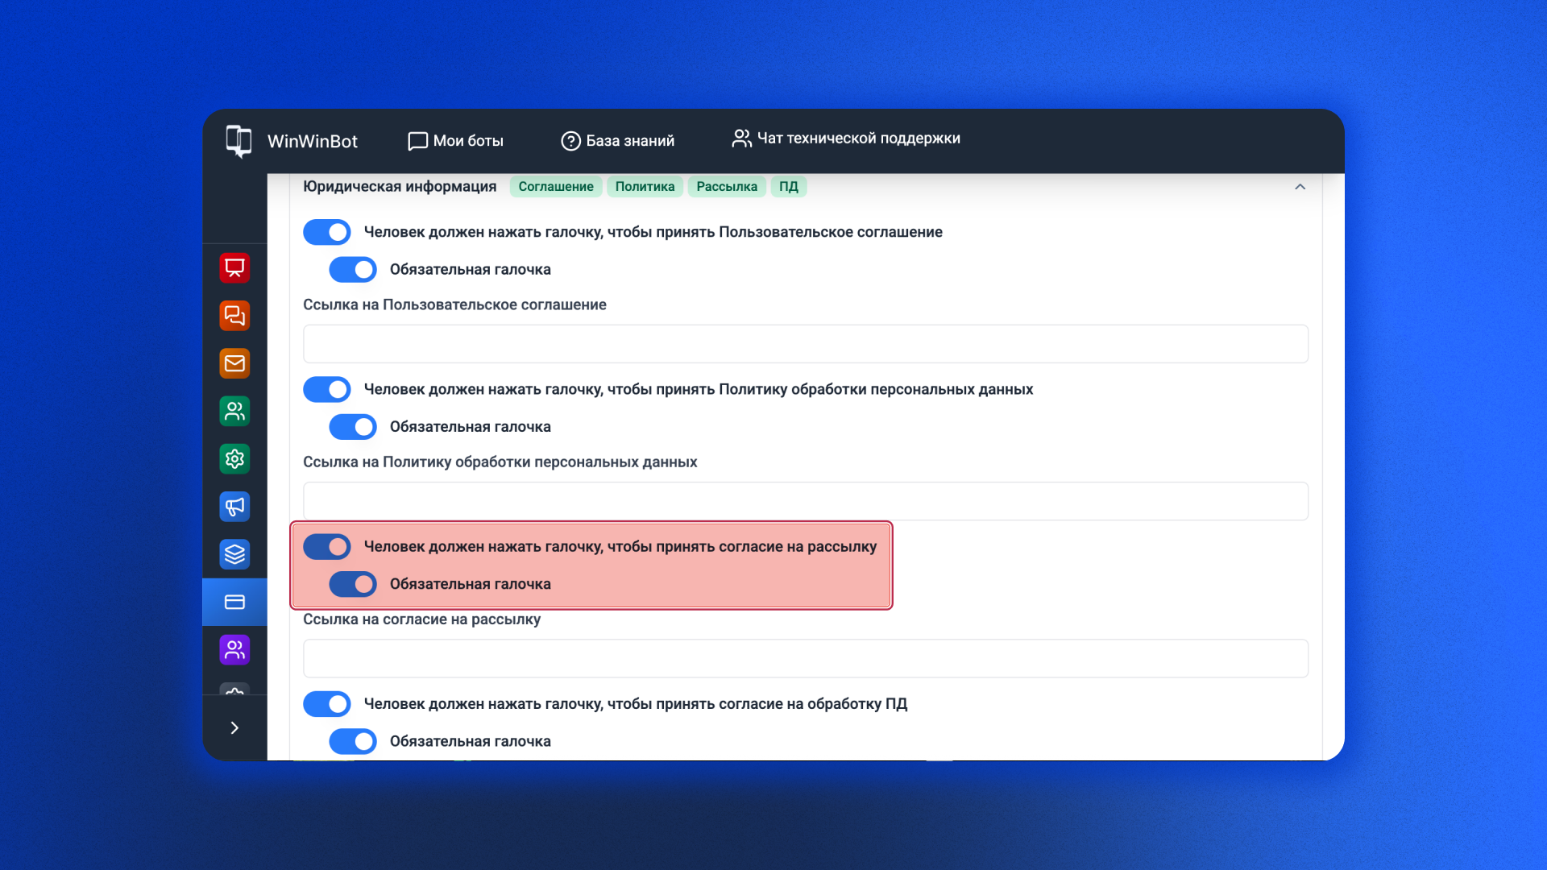
Task: Open the orange chat bubbles sidebar icon
Action: (234, 316)
